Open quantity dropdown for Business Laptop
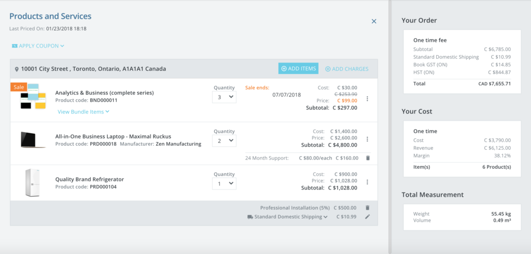This screenshot has width=531, height=254. 224,140
